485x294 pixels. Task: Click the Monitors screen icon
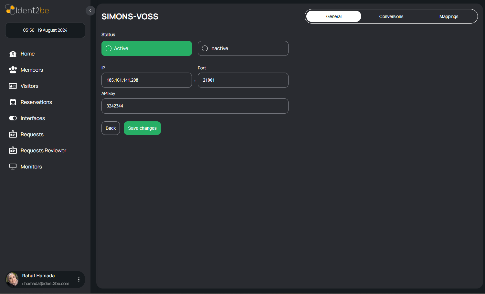point(13,167)
